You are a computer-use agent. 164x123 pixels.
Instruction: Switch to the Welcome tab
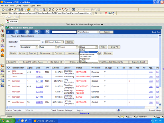point(12,21)
